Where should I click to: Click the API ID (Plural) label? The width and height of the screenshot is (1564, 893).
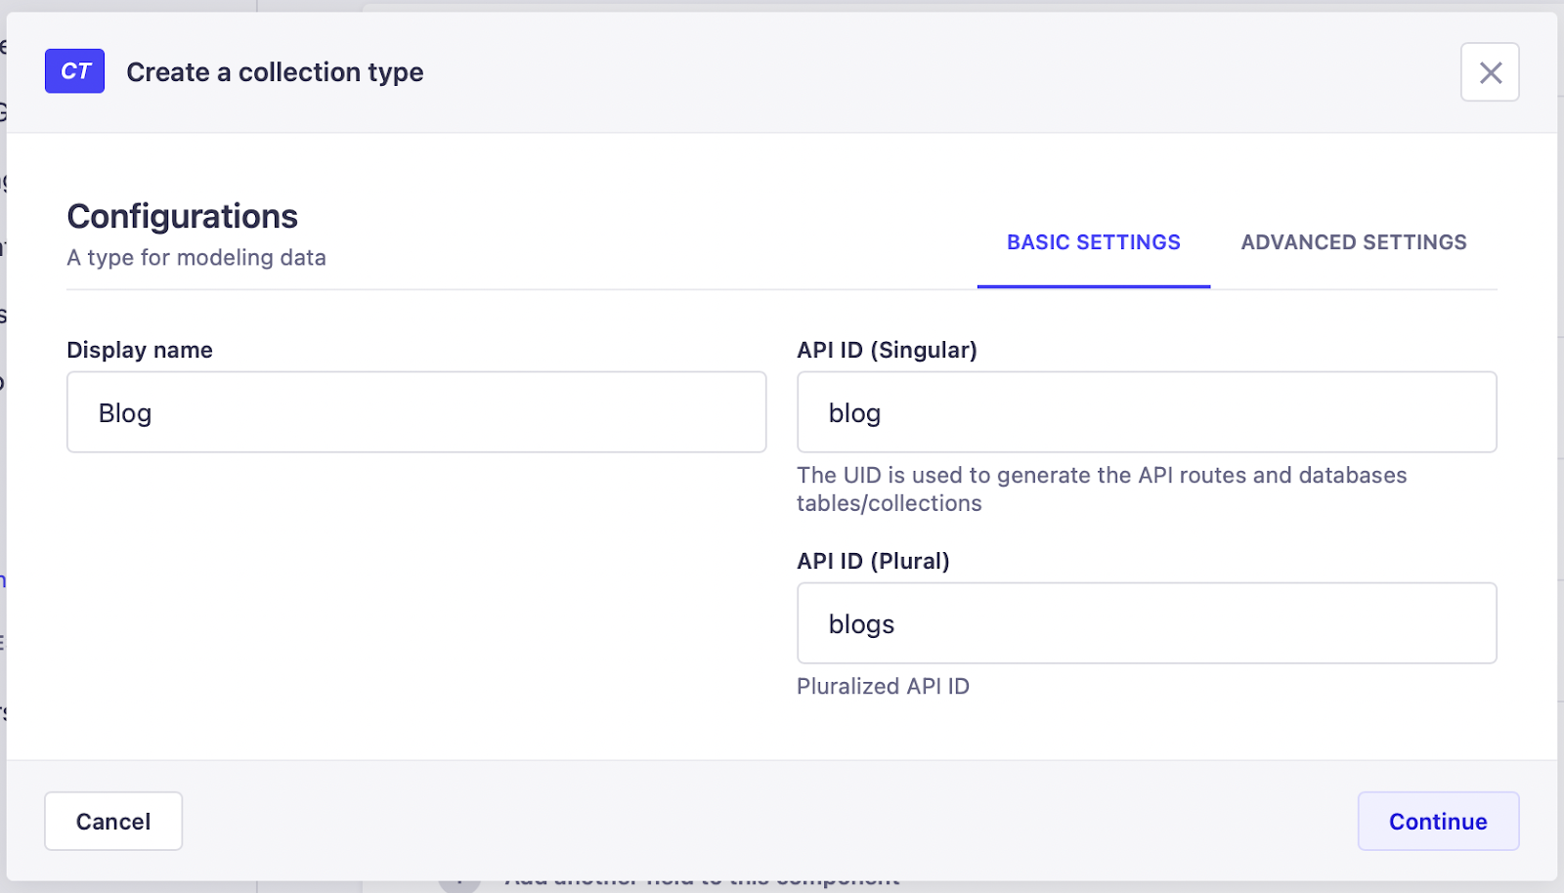[873, 561]
